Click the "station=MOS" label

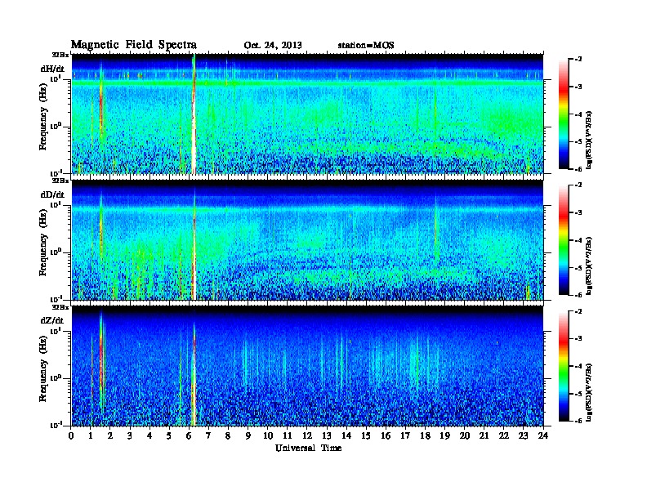coord(366,46)
